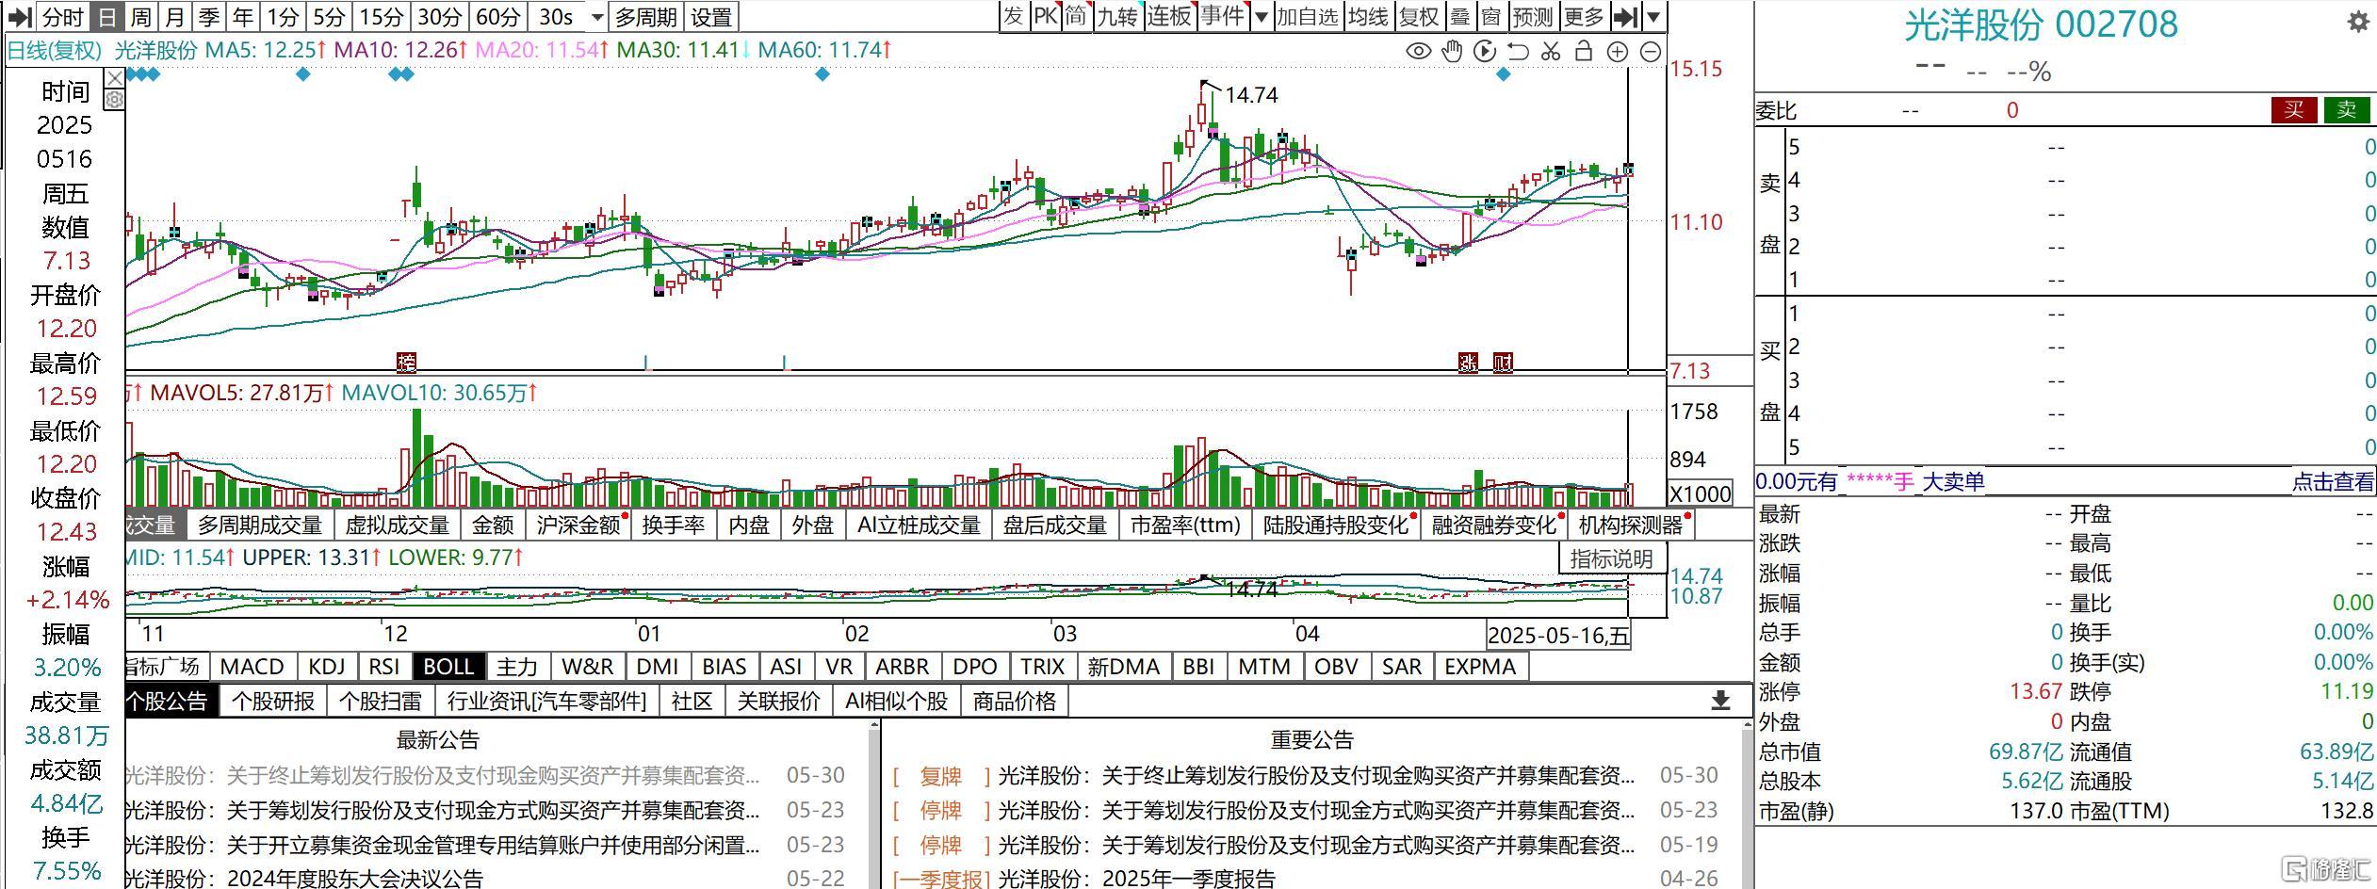Open the 05-30 复牌 important announcement
This screenshot has width=2377, height=889.
click(x=1307, y=776)
